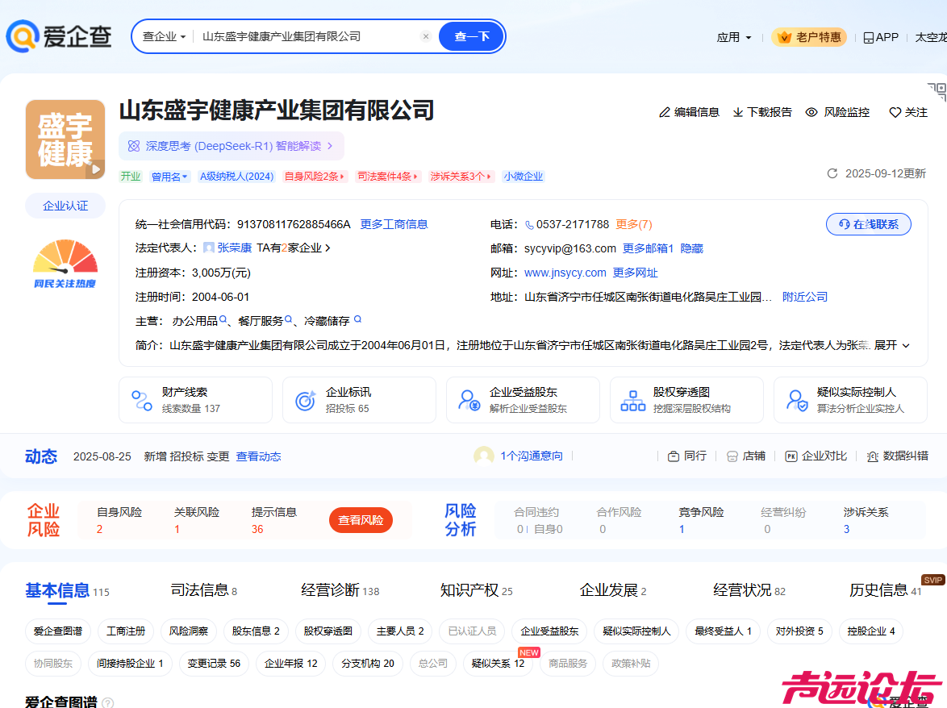Switch to the 经营状况 tab

point(749,590)
